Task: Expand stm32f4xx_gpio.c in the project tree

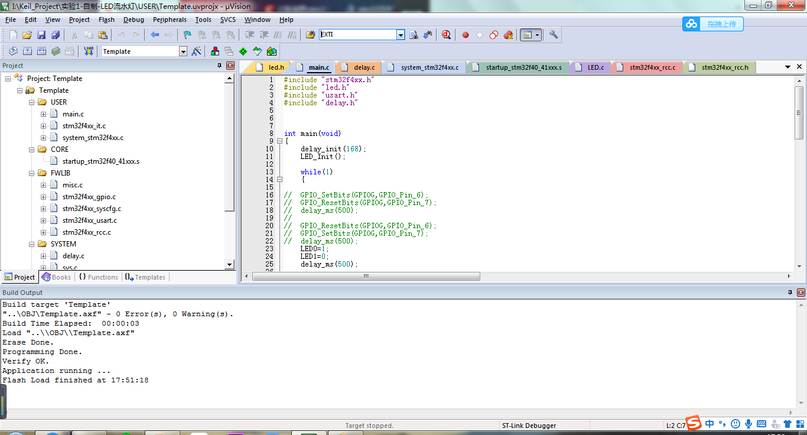Action: pyautogui.click(x=43, y=197)
